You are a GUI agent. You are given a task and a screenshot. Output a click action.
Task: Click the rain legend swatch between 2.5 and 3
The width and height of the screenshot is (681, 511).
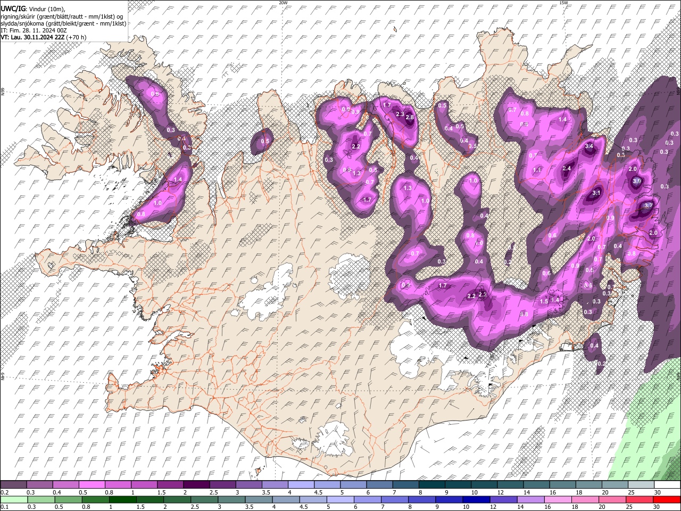[204, 499]
